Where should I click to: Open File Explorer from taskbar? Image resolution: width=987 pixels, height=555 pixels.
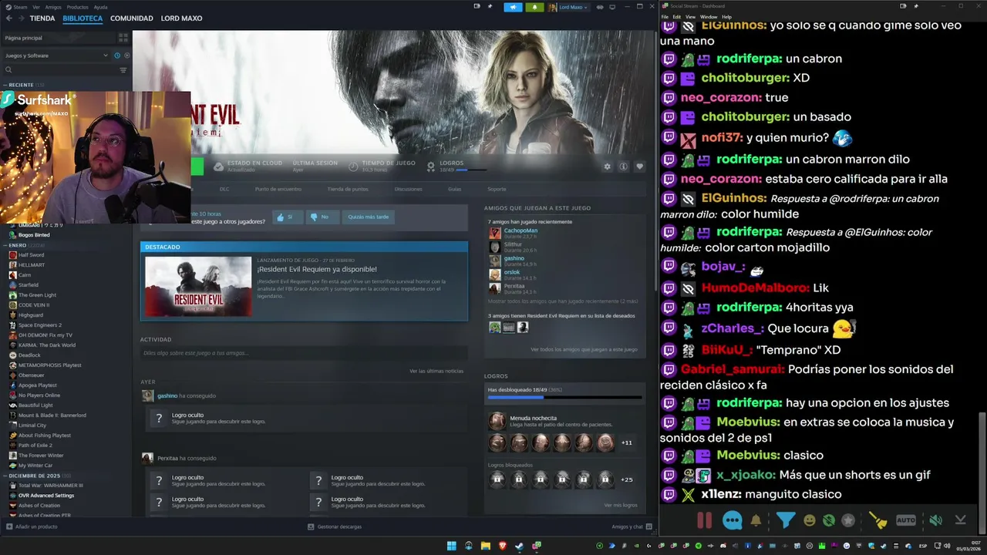pyautogui.click(x=486, y=546)
